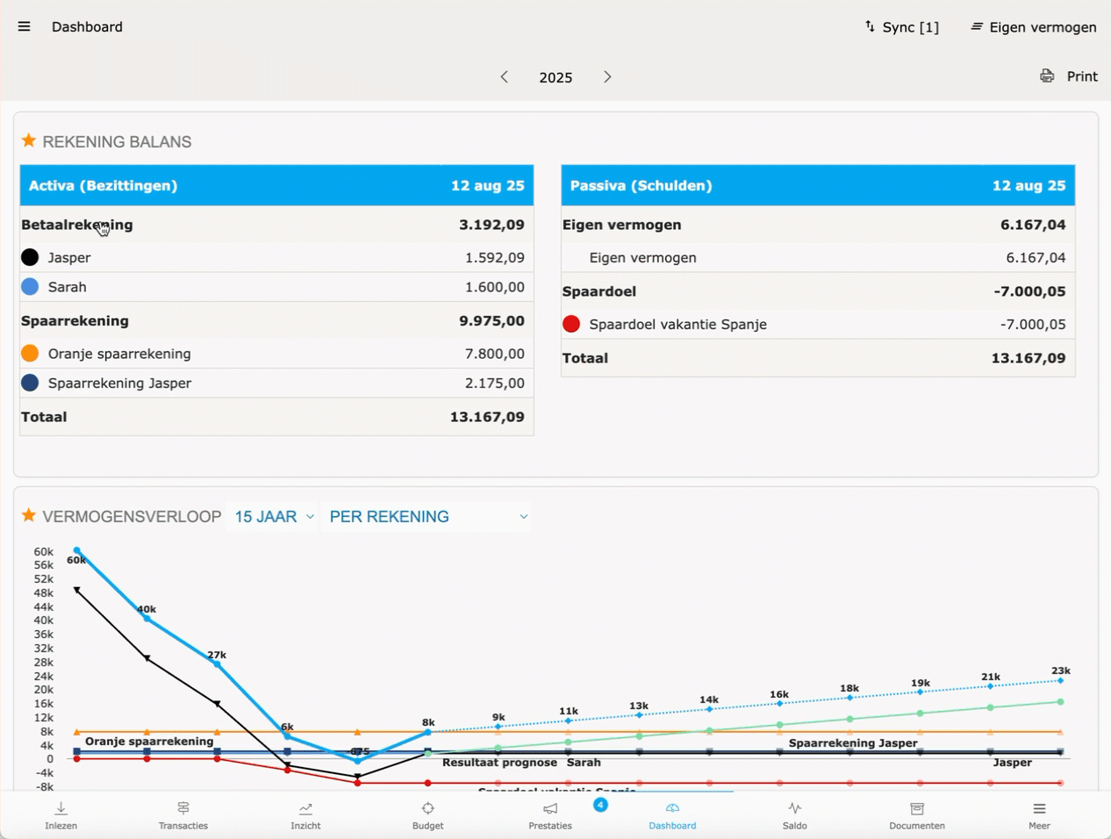
Task: Click the printer icon
Action: [x=1047, y=76]
